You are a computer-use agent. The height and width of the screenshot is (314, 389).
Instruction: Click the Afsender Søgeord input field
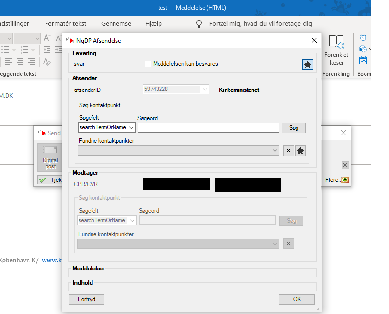coord(208,128)
